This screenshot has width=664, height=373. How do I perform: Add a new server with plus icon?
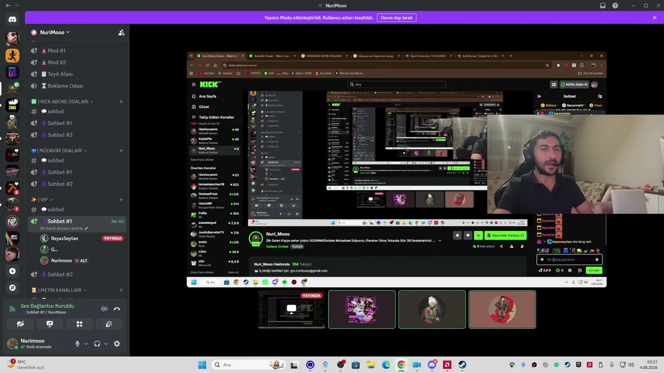[x=12, y=271]
